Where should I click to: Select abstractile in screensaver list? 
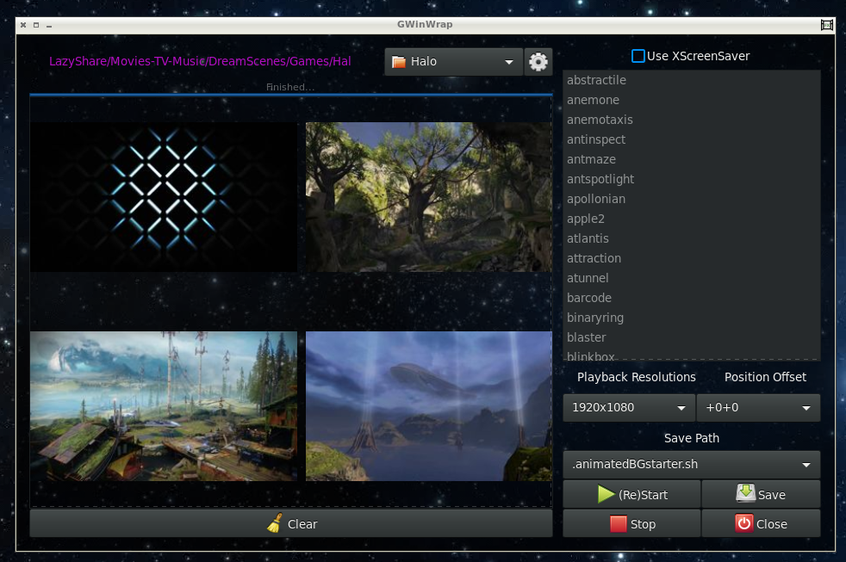click(691, 80)
